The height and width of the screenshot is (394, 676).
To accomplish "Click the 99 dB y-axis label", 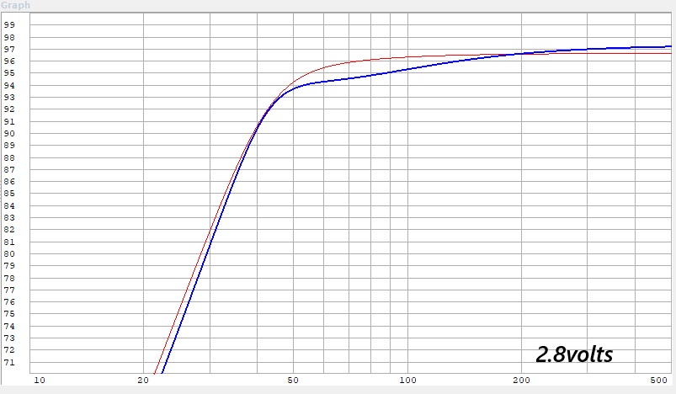I will point(10,24).
